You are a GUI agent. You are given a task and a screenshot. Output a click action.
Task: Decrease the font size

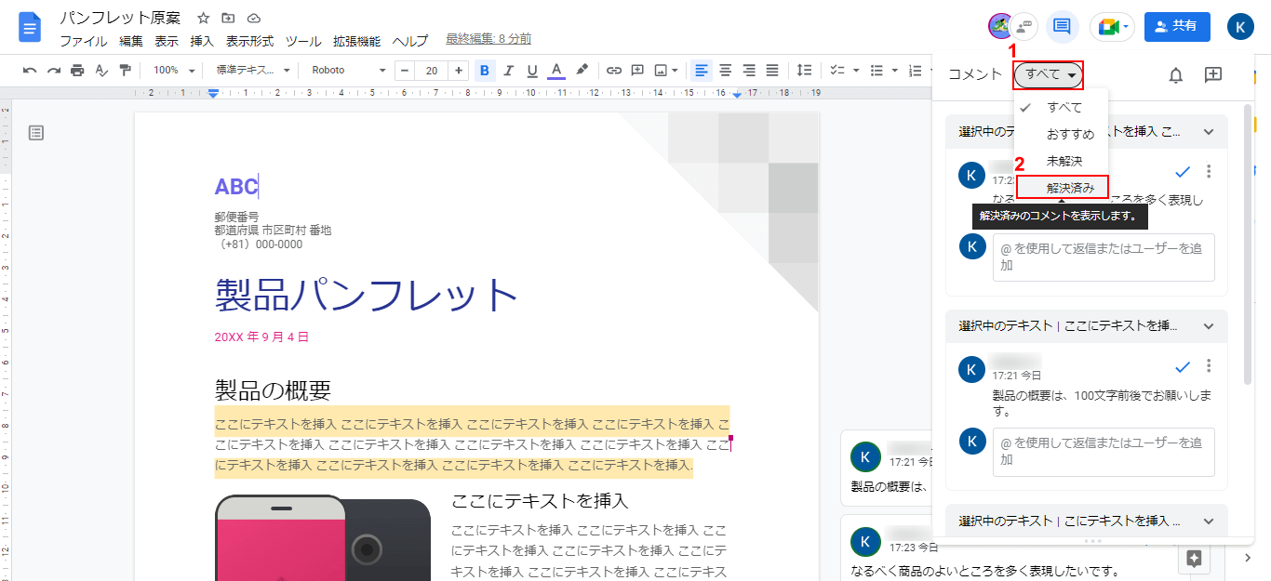click(x=405, y=70)
